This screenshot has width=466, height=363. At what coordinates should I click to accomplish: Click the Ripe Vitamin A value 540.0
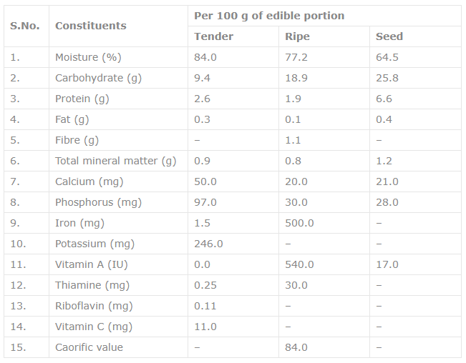pos(299,264)
